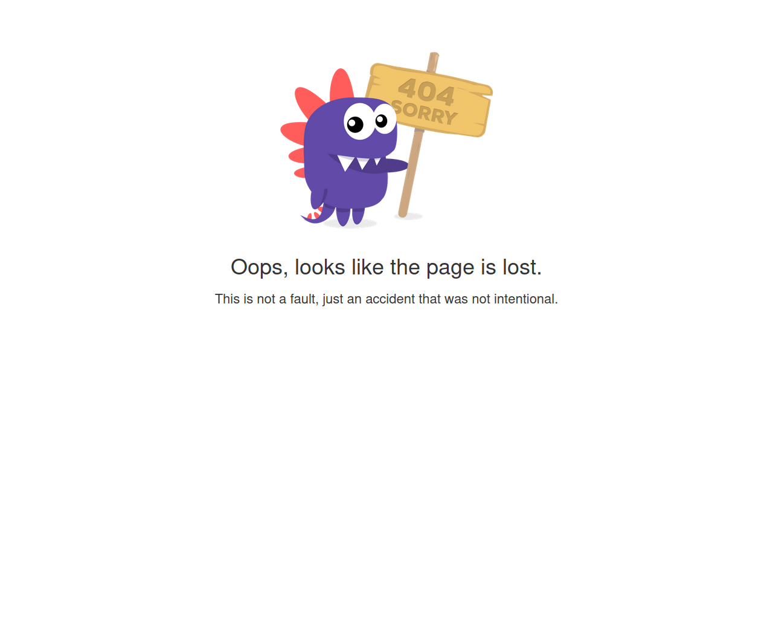This screenshot has width=773, height=619.
Task: Click the subtitle 'This is not a fault' sentence
Action: pyautogui.click(x=386, y=299)
